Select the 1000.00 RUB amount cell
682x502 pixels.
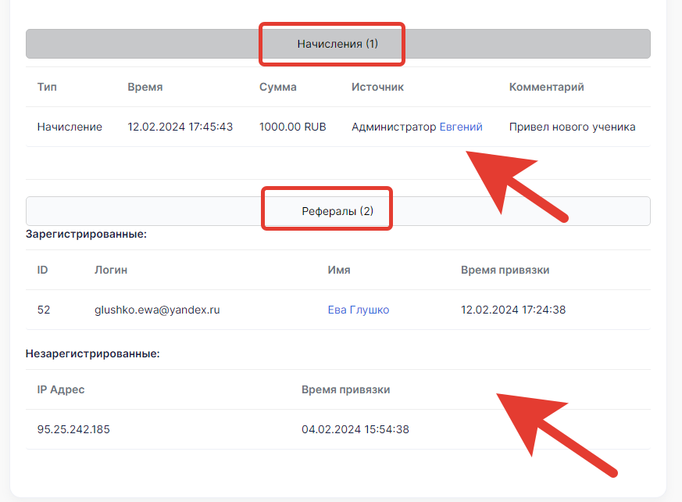click(293, 127)
